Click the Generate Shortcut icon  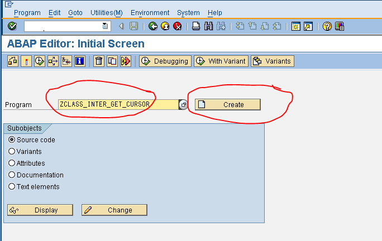[308, 26]
